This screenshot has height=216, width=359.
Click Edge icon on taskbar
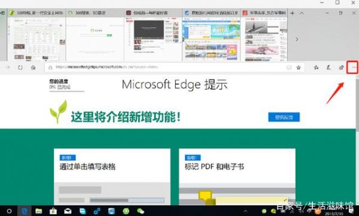click(x=25, y=211)
